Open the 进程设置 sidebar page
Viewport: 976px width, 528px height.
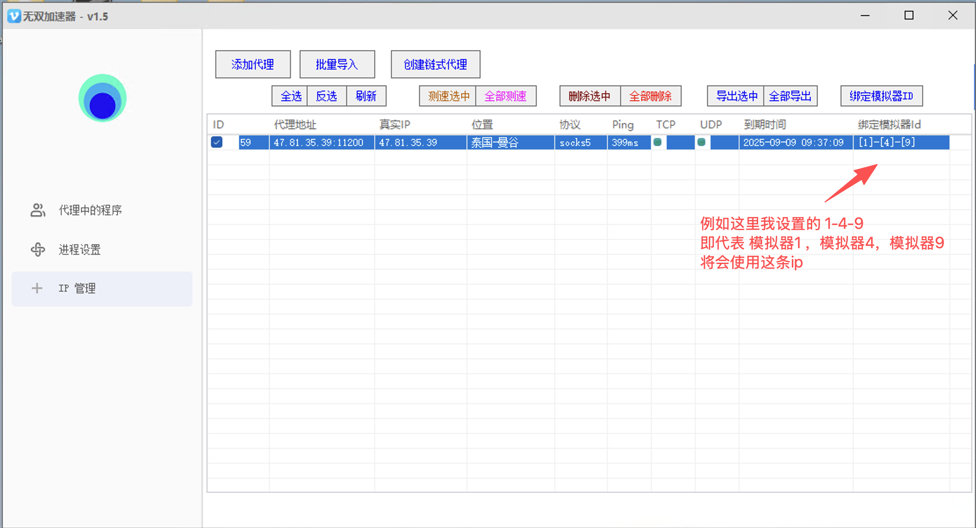80,250
